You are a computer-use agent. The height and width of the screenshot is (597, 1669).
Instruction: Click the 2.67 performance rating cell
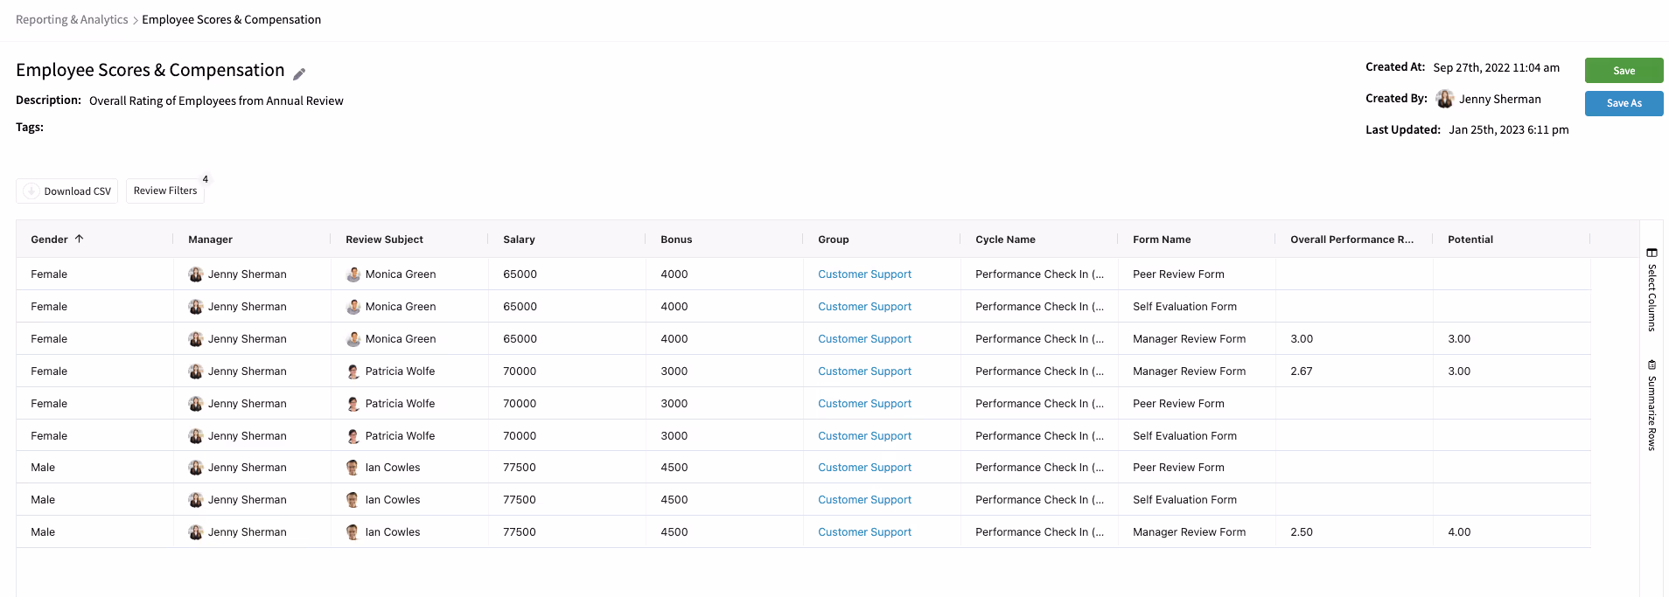tap(1301, 371)
